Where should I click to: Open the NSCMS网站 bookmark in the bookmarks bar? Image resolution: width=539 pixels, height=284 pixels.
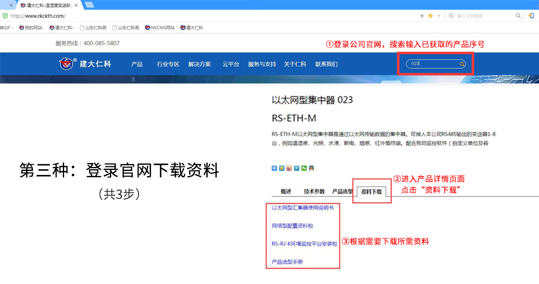click(159, 27)
